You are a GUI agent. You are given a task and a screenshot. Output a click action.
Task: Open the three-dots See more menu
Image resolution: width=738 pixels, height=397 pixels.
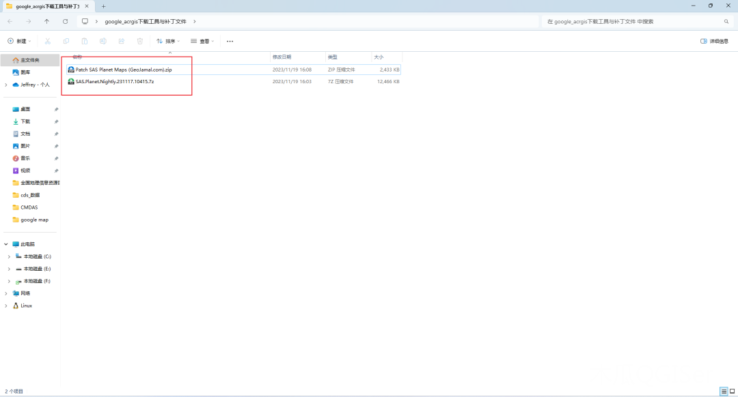pyautogui.click(x=230, y=42)
